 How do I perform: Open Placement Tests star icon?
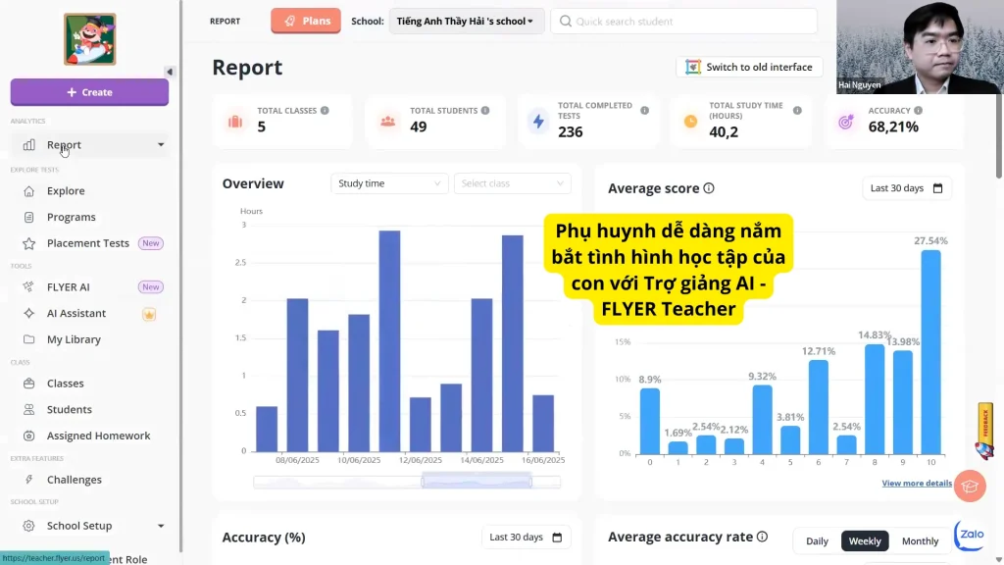pos(28,243)
